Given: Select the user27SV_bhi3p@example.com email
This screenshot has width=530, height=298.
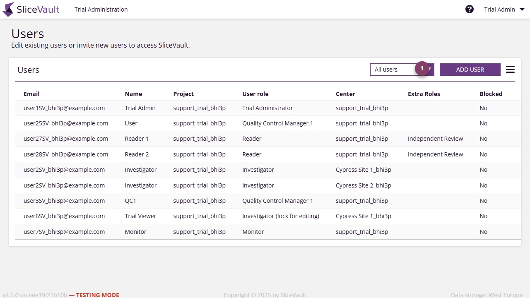Looking at the screenshot, I should click(66, 139).
